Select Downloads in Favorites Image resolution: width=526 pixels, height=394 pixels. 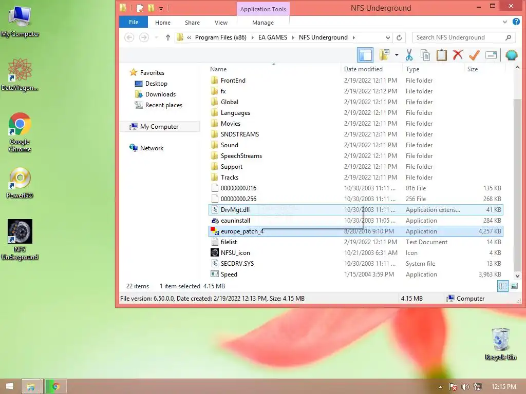(160, 94)
